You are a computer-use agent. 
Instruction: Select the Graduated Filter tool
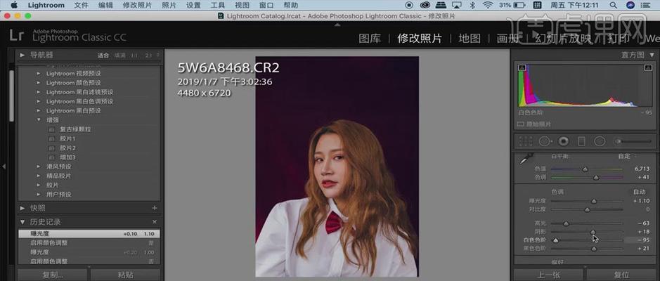click(581, 141)
